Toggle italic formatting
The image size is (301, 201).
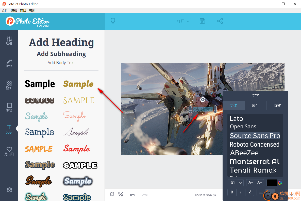[x=241, y=192]
